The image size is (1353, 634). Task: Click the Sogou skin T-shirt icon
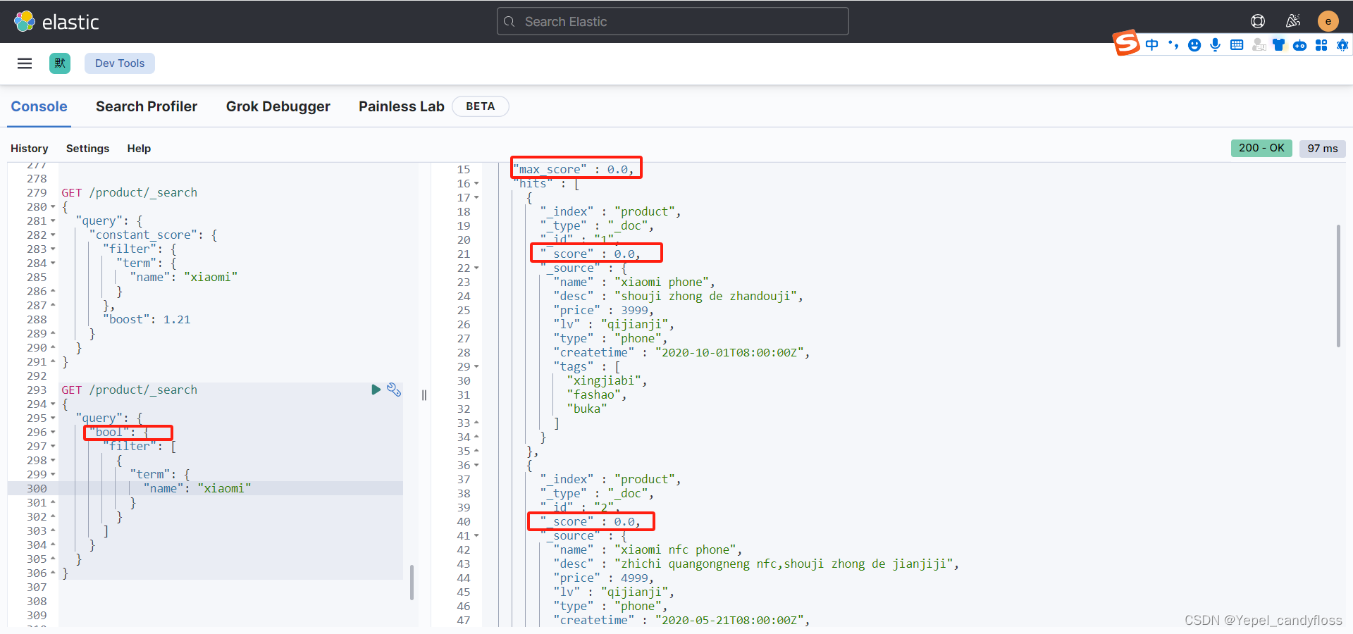1278,44
